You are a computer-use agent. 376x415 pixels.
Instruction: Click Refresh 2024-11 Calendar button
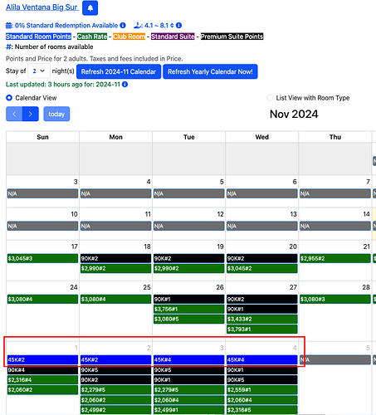point(119,71)
